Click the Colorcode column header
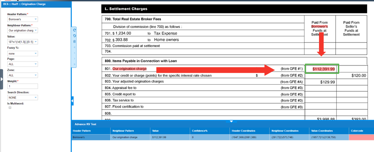This screenshot has width=374, height=152. point(362,131)
